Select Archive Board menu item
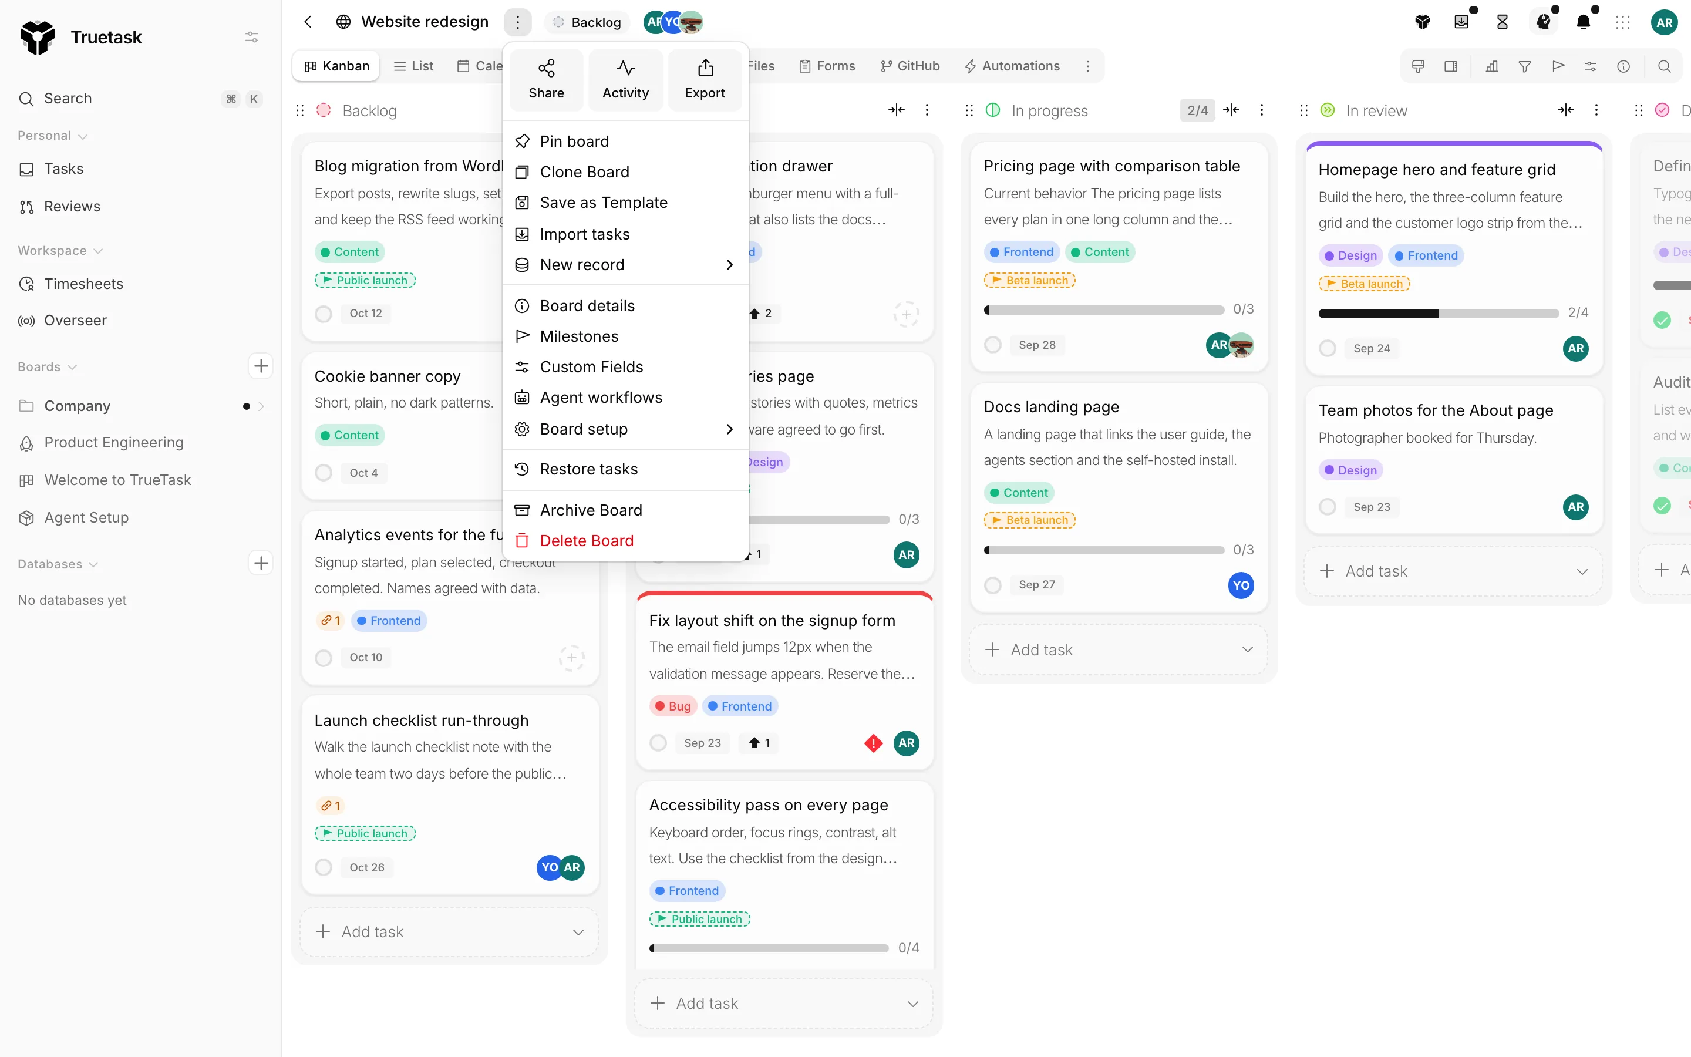Screen dimensions: 1691x1057 pyautogui.click(x=625, y=510)
